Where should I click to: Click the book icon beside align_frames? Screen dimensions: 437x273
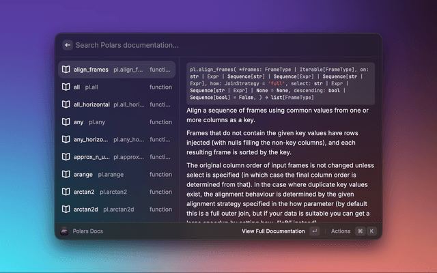click(x=66, y=70)
